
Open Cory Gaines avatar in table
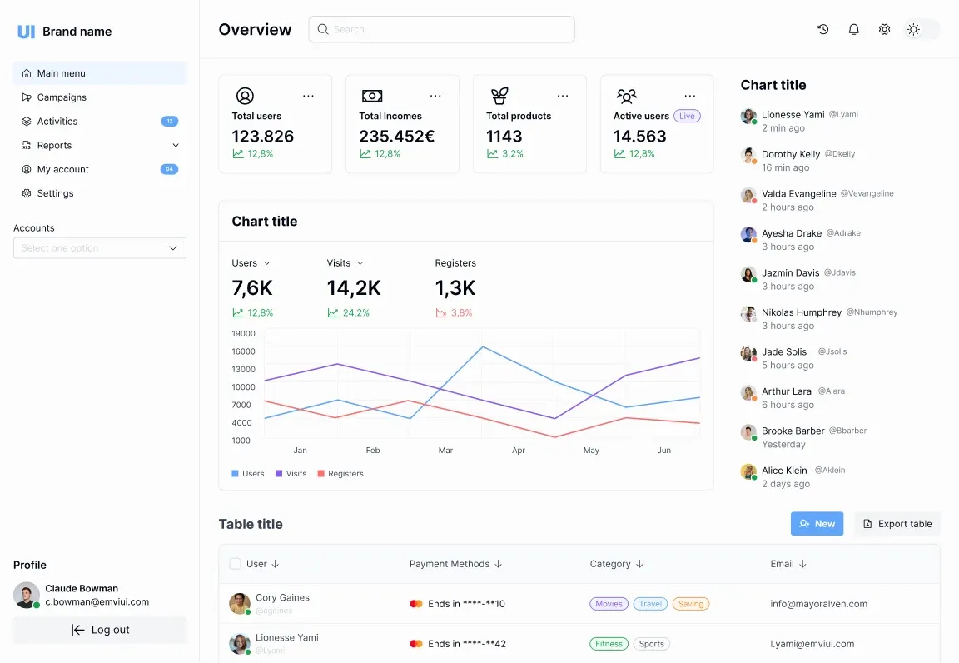point(239,604)
